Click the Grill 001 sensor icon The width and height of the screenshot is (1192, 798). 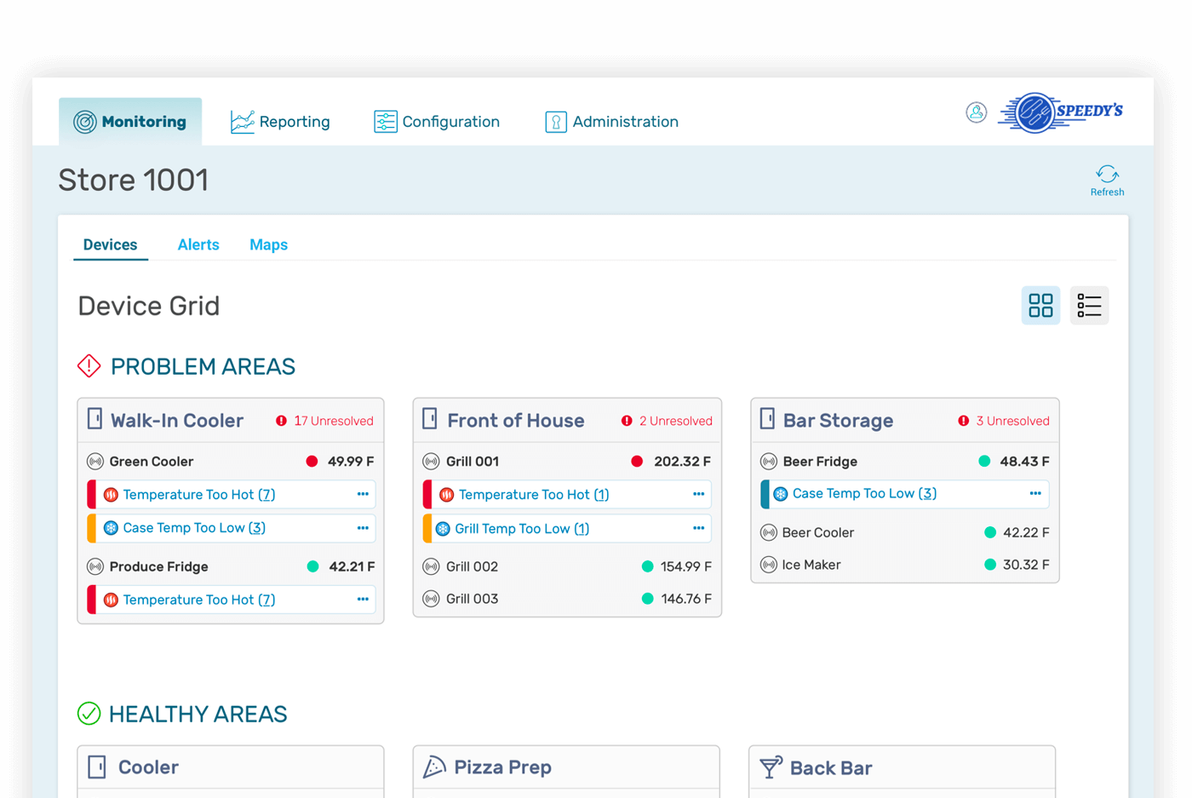tap(432, 462)
